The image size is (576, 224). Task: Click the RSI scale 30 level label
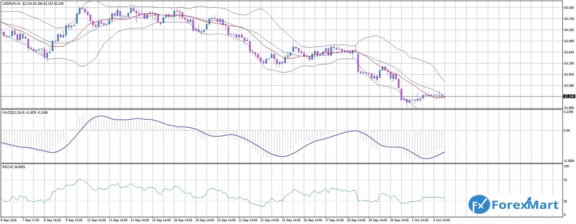(x=566, y=201)
